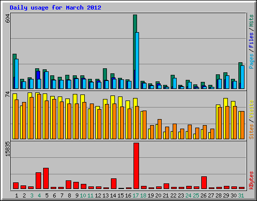The width and height of the screenshot is (257, 201).
Task: Select green day 4 label
Action: pyautogui.click(x=39, y=195)
